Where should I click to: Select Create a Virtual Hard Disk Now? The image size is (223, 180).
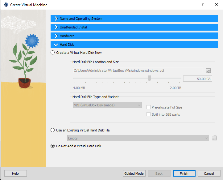[x=53, y=53]
